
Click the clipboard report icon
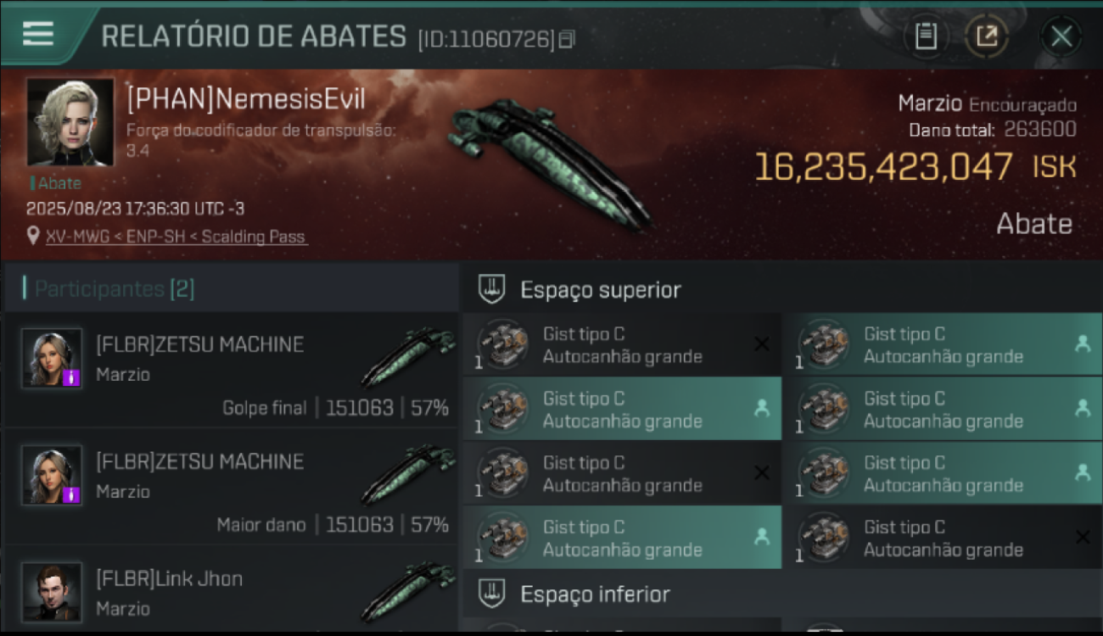pyautogui.click(x=926, y=36)
